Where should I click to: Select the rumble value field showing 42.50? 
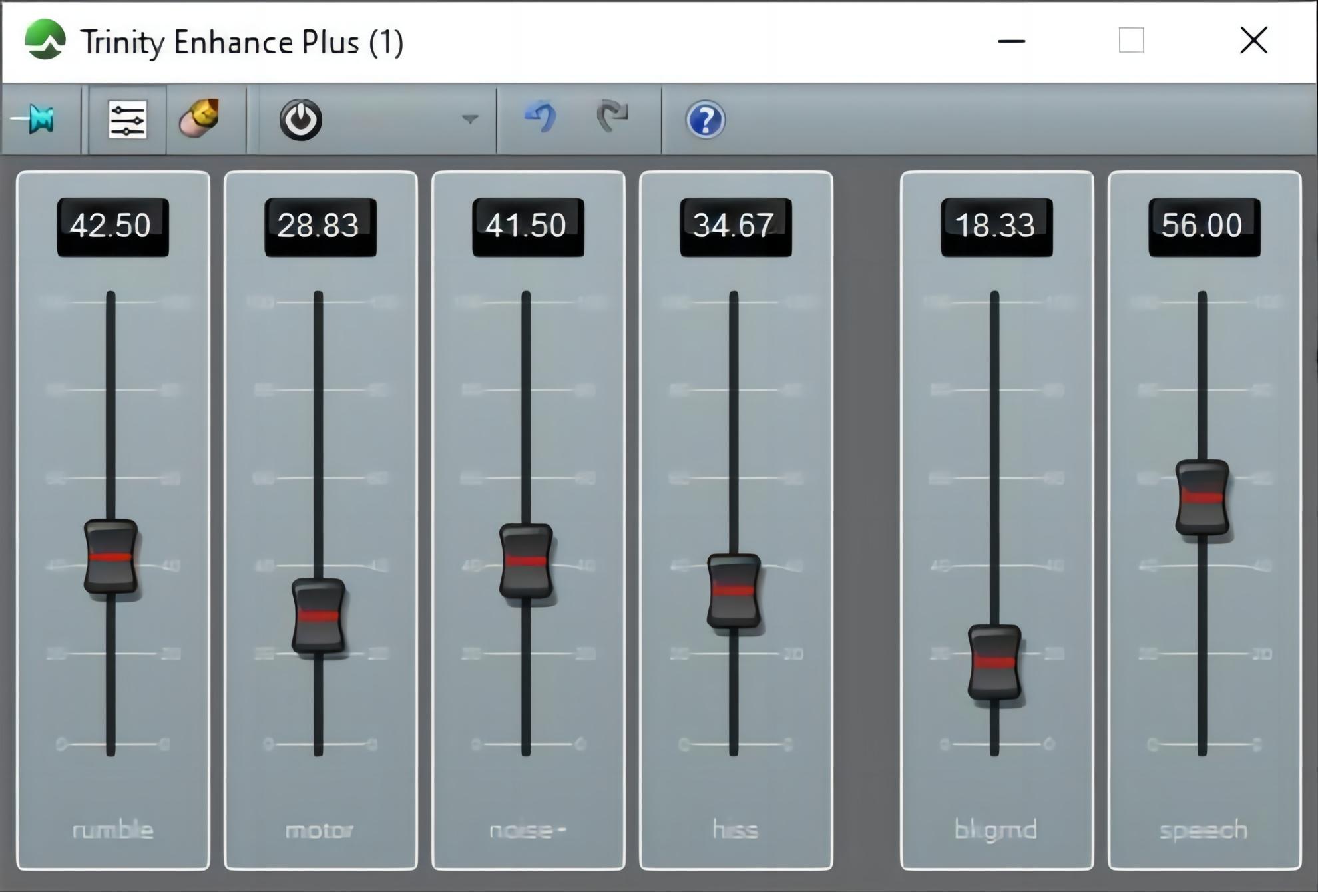coord(112,226)
